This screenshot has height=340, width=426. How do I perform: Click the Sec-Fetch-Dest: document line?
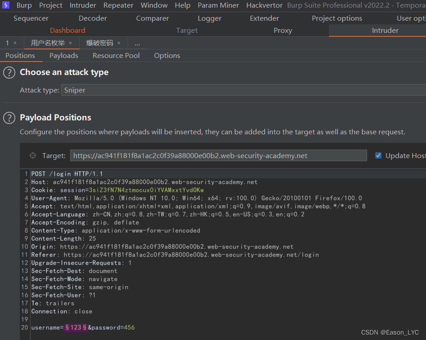pos(74,271)
